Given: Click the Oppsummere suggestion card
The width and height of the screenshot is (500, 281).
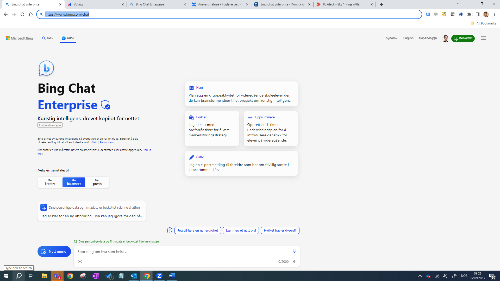Looking at the screenshot, I should point(271,129).
